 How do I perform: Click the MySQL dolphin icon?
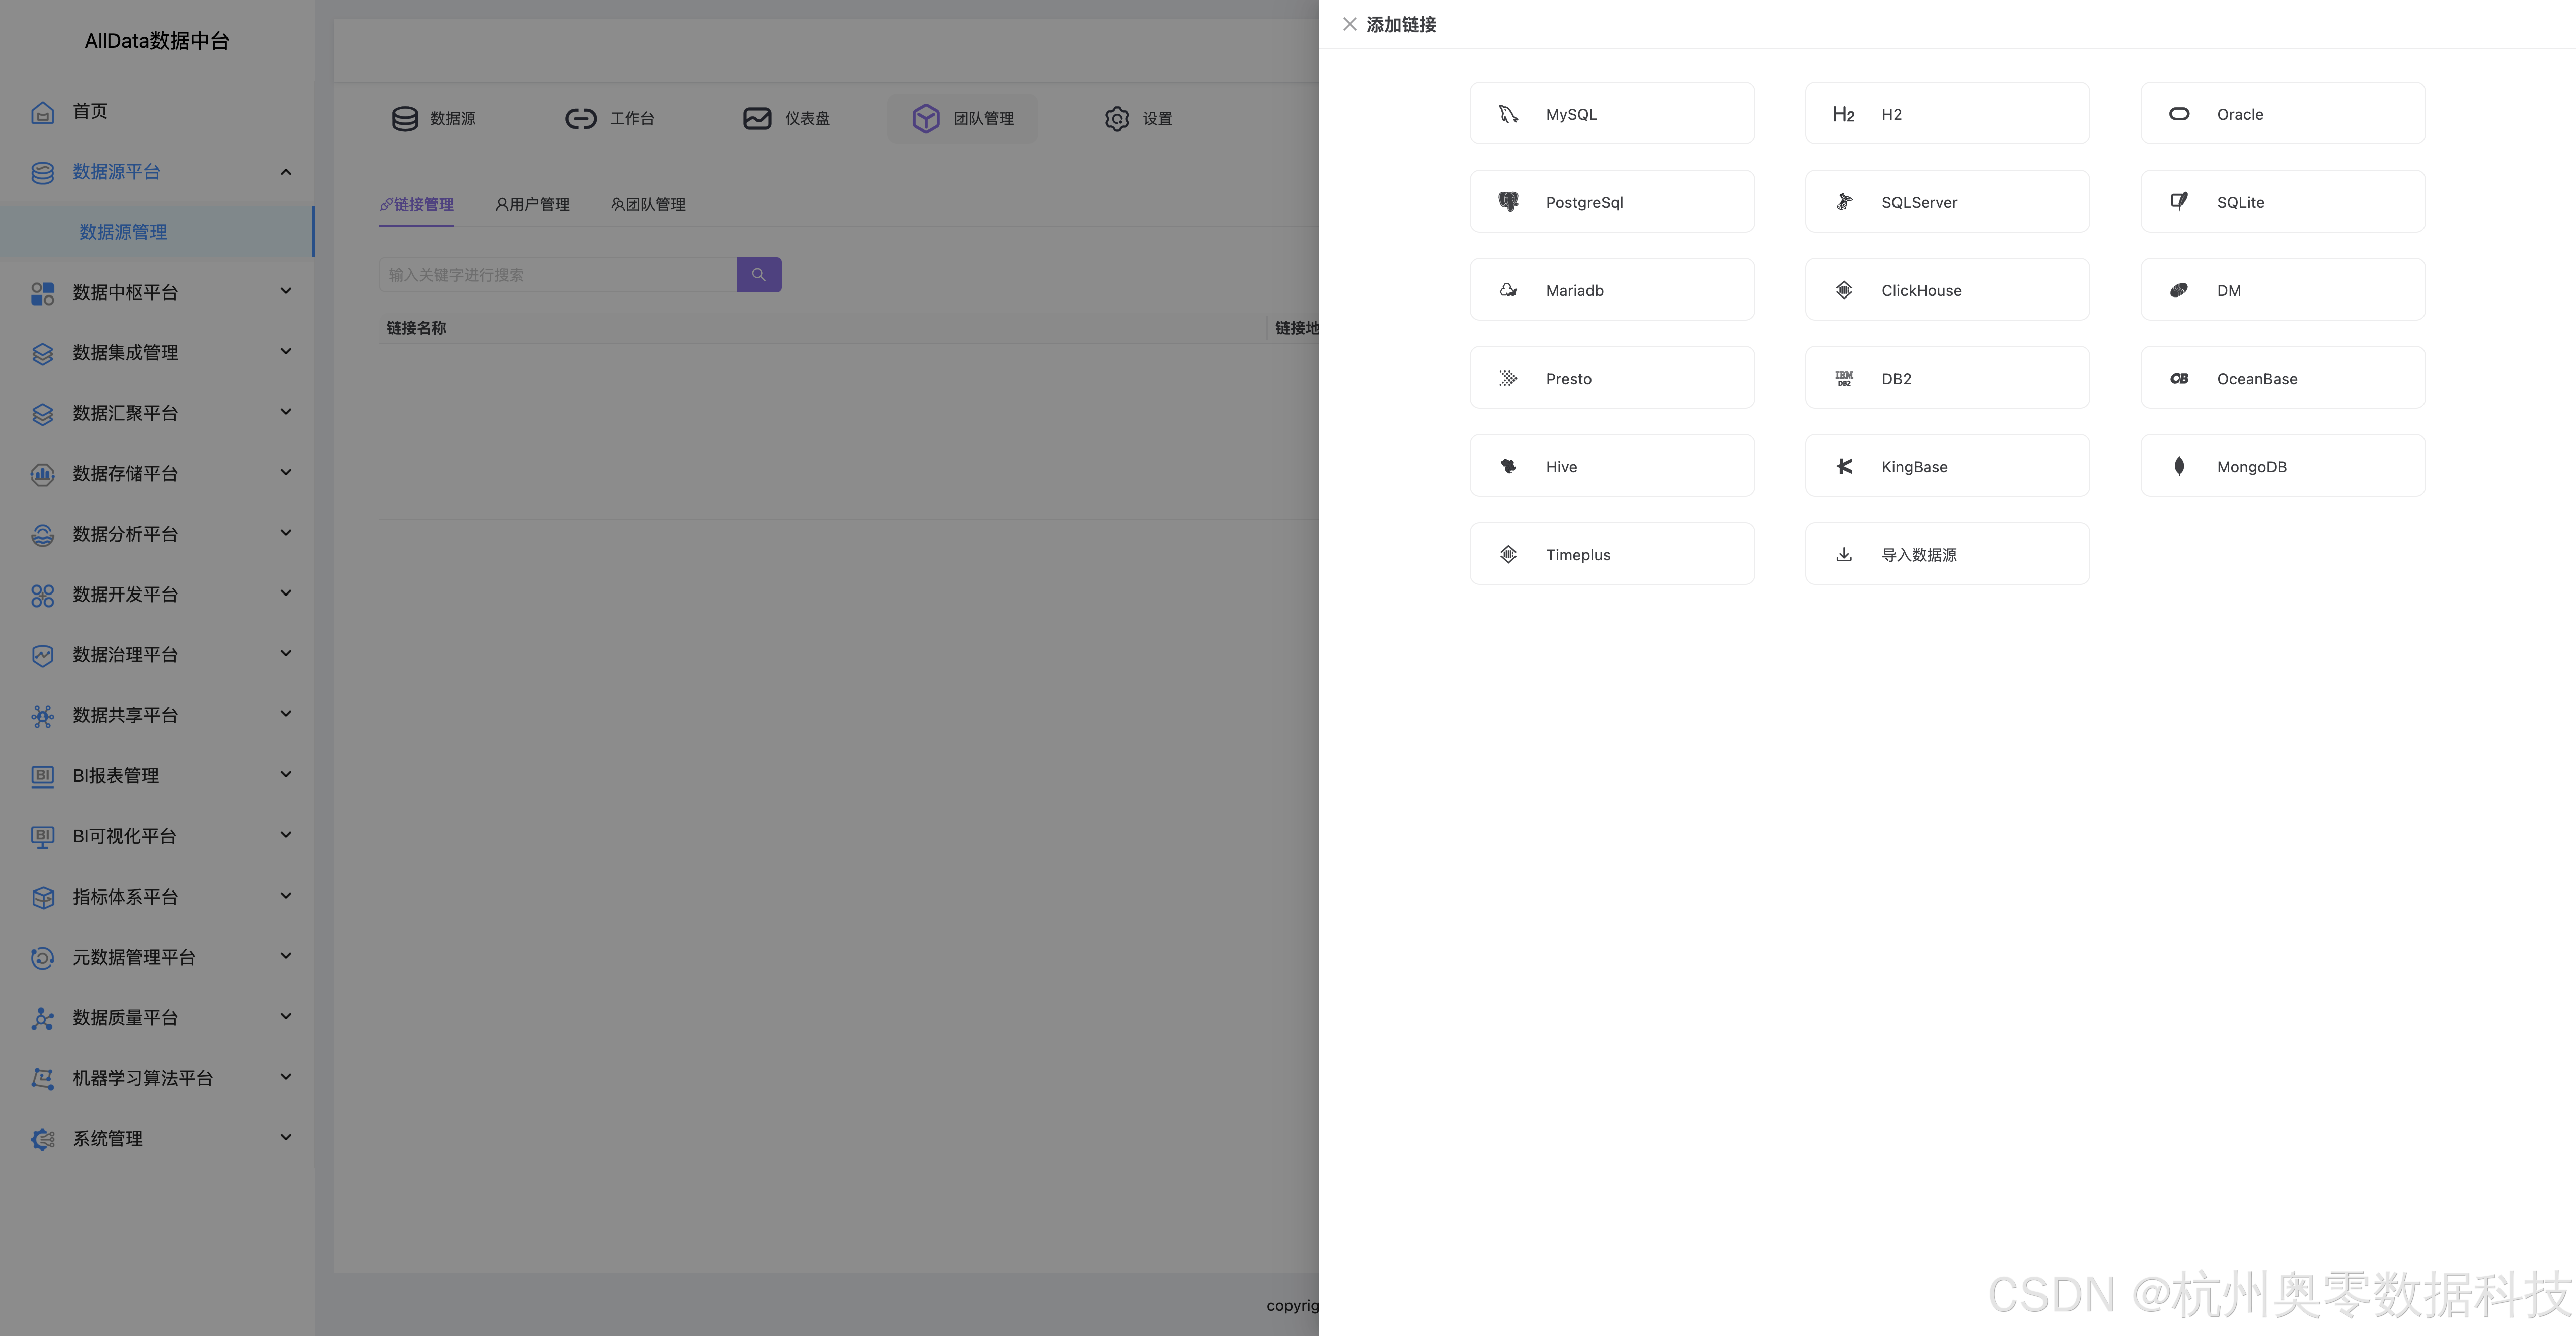[1508, 114]
